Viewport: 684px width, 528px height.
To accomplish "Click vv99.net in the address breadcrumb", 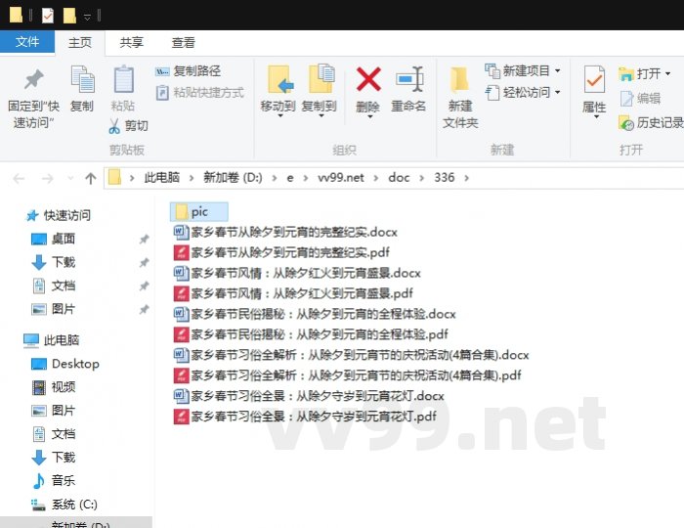I will coord(340,178).
